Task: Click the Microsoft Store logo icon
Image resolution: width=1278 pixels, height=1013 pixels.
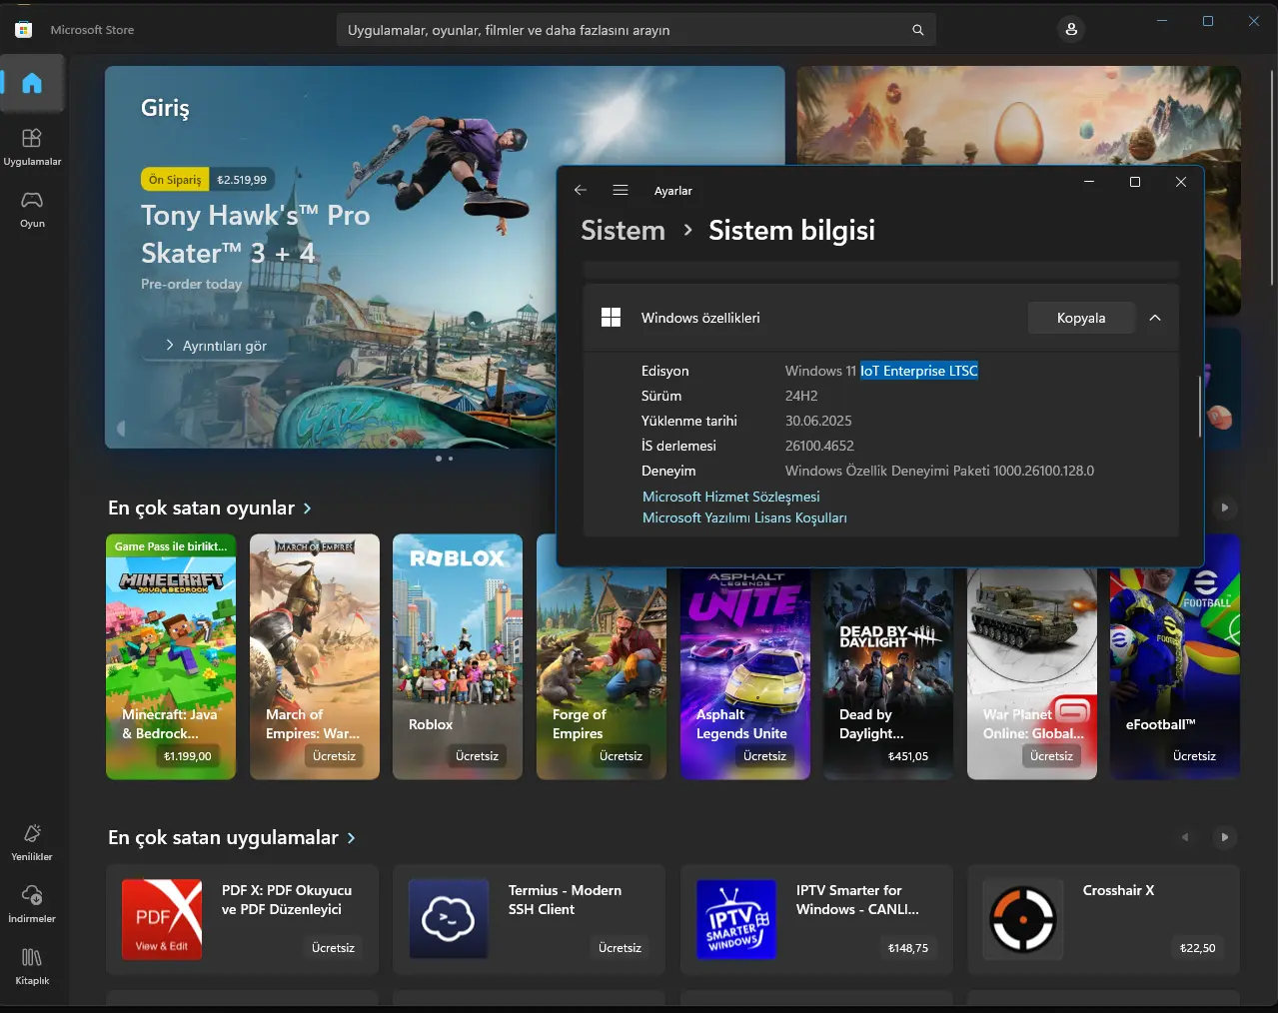Action: (23, 30)
